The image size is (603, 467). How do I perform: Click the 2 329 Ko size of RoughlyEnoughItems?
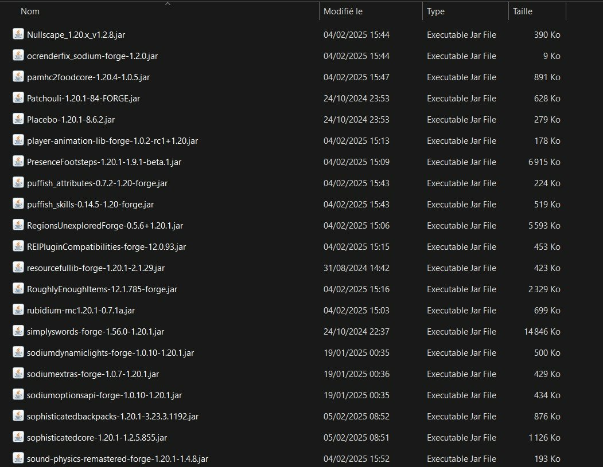(544, 289)
